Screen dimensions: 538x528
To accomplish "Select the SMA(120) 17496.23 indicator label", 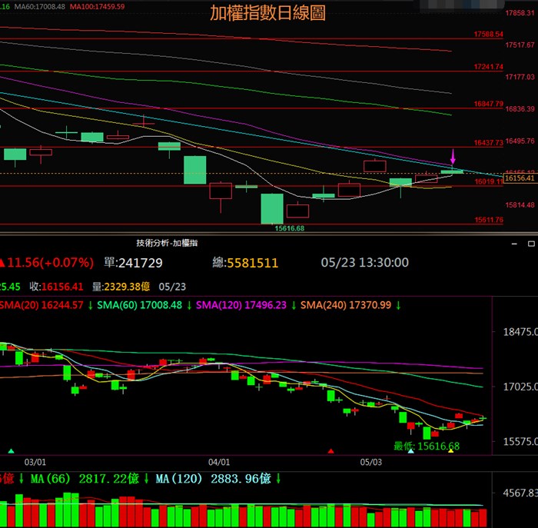I will coord(241,305).
